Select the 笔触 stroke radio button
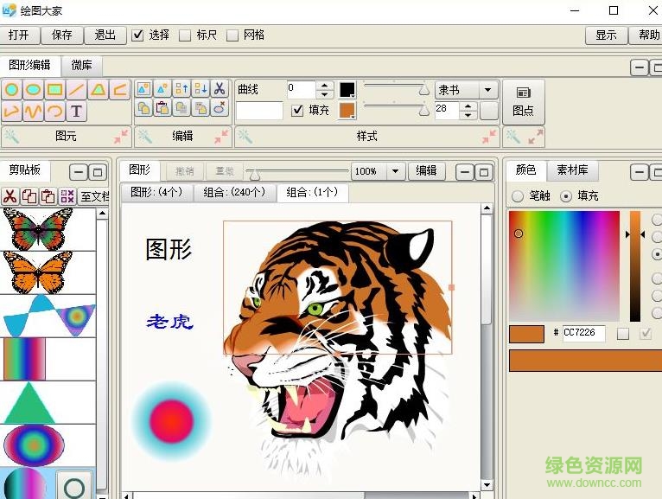 point(518,195)
